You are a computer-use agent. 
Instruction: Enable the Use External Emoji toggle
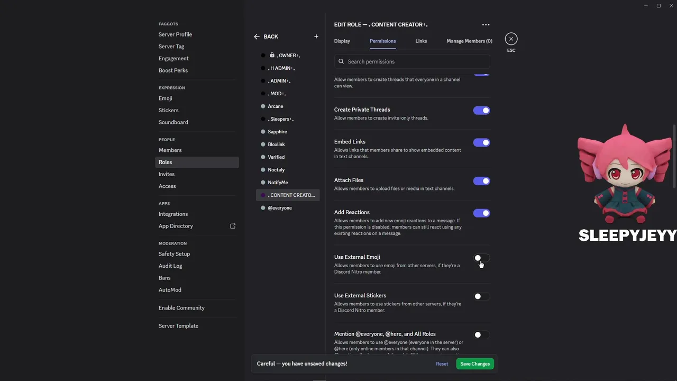coord(481,258)
